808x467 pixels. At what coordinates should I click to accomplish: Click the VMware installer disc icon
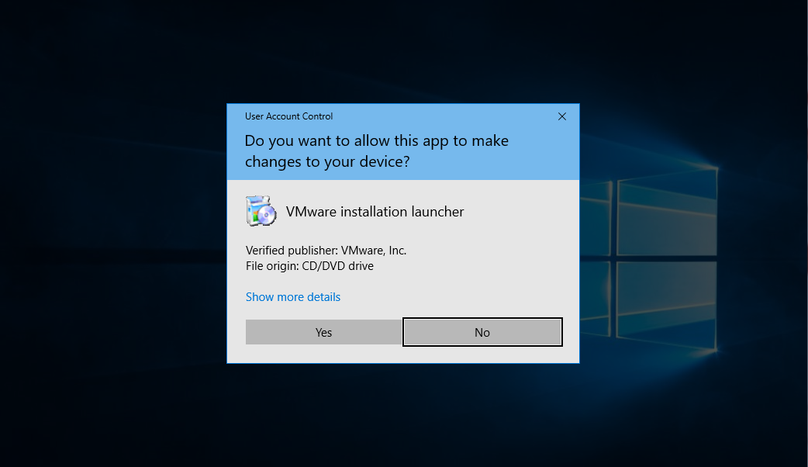[x=261, y=211]
